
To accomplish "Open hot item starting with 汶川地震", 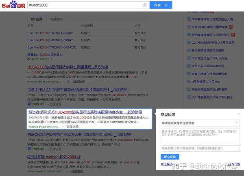I will pyautogui.click(x=212, y=97).
